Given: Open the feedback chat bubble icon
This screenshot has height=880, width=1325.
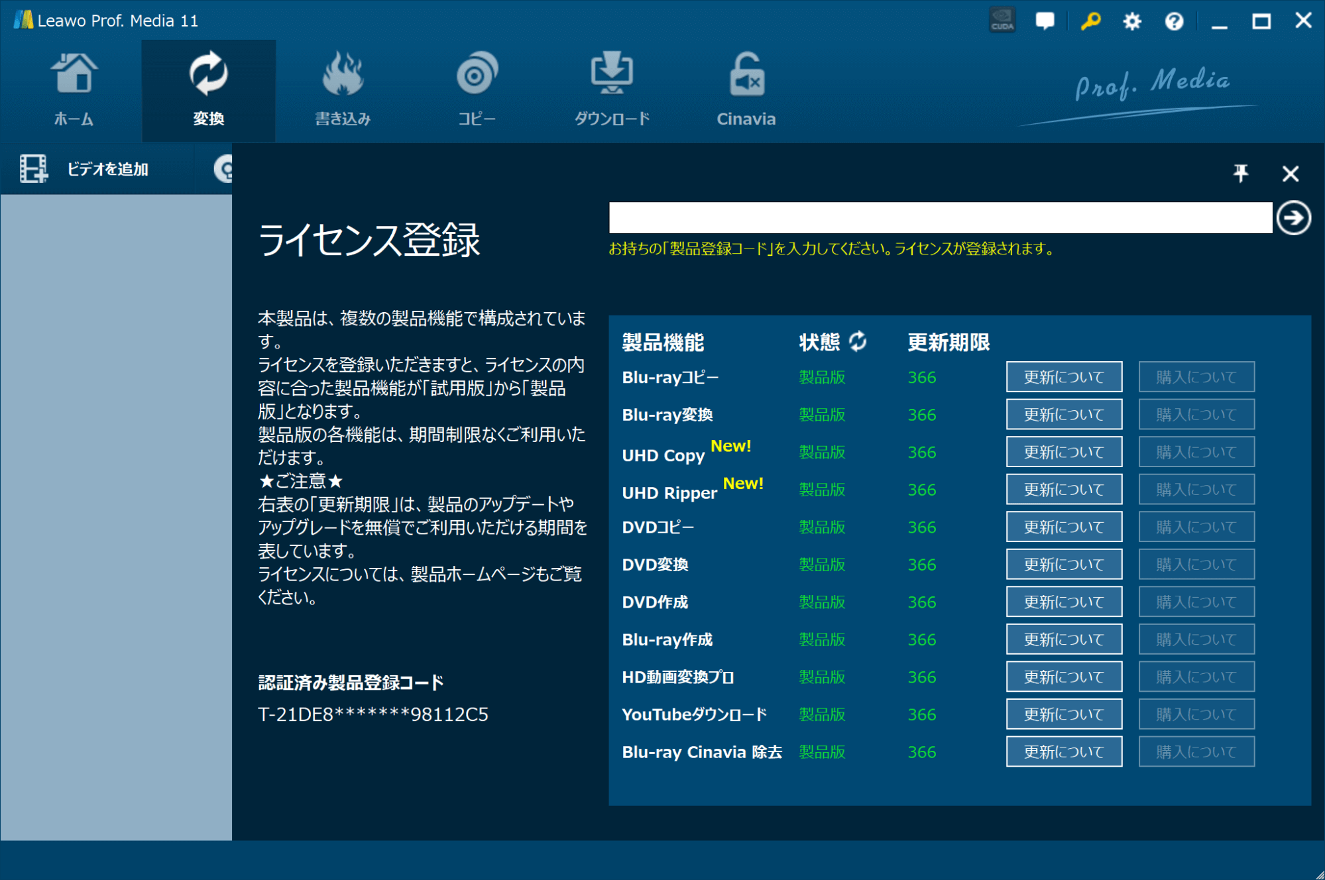Looking at the screenshot, I should point(1045,21).
